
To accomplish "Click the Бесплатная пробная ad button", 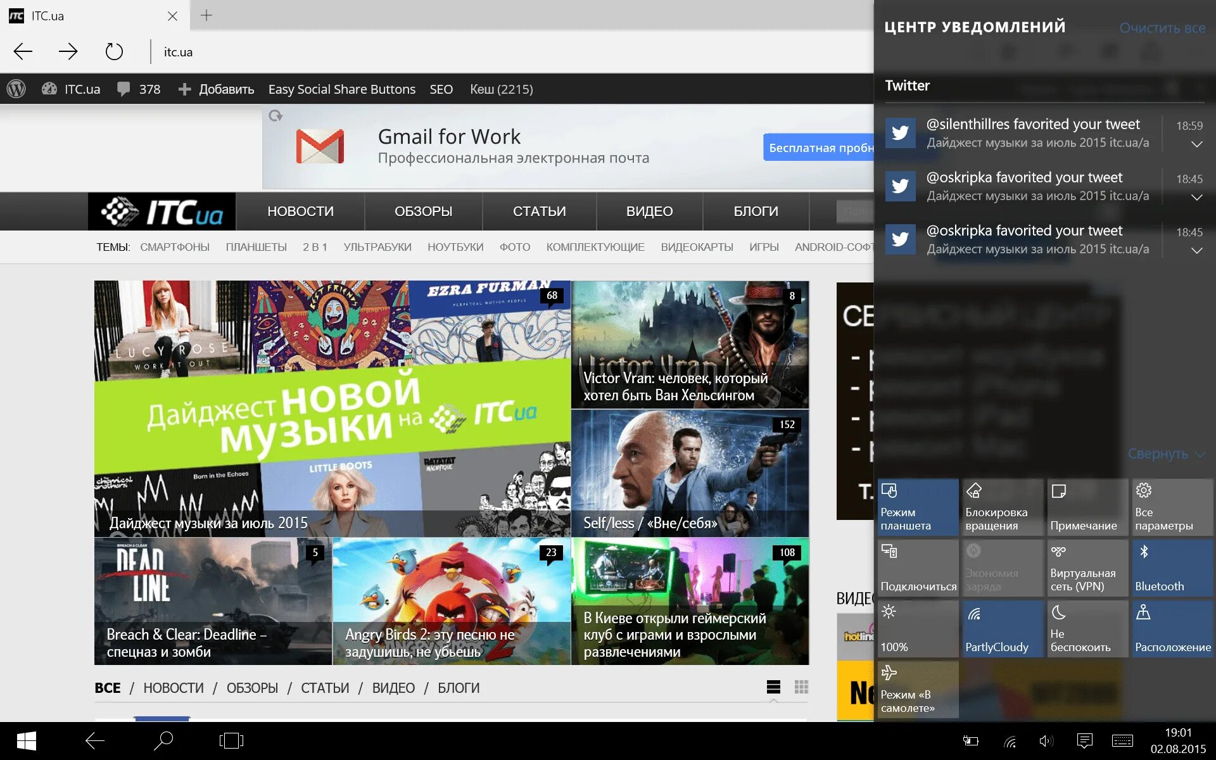I will tap(818, 148).
